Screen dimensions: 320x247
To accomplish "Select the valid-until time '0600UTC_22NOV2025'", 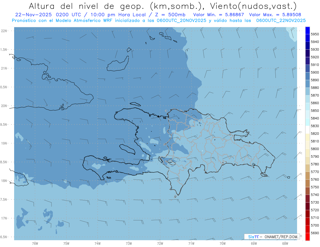I will point(281,20).
